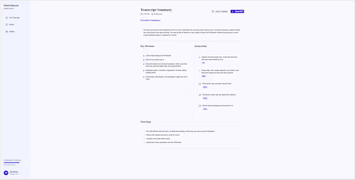Click the Alex Rivera avatar circle

(6, 173)
